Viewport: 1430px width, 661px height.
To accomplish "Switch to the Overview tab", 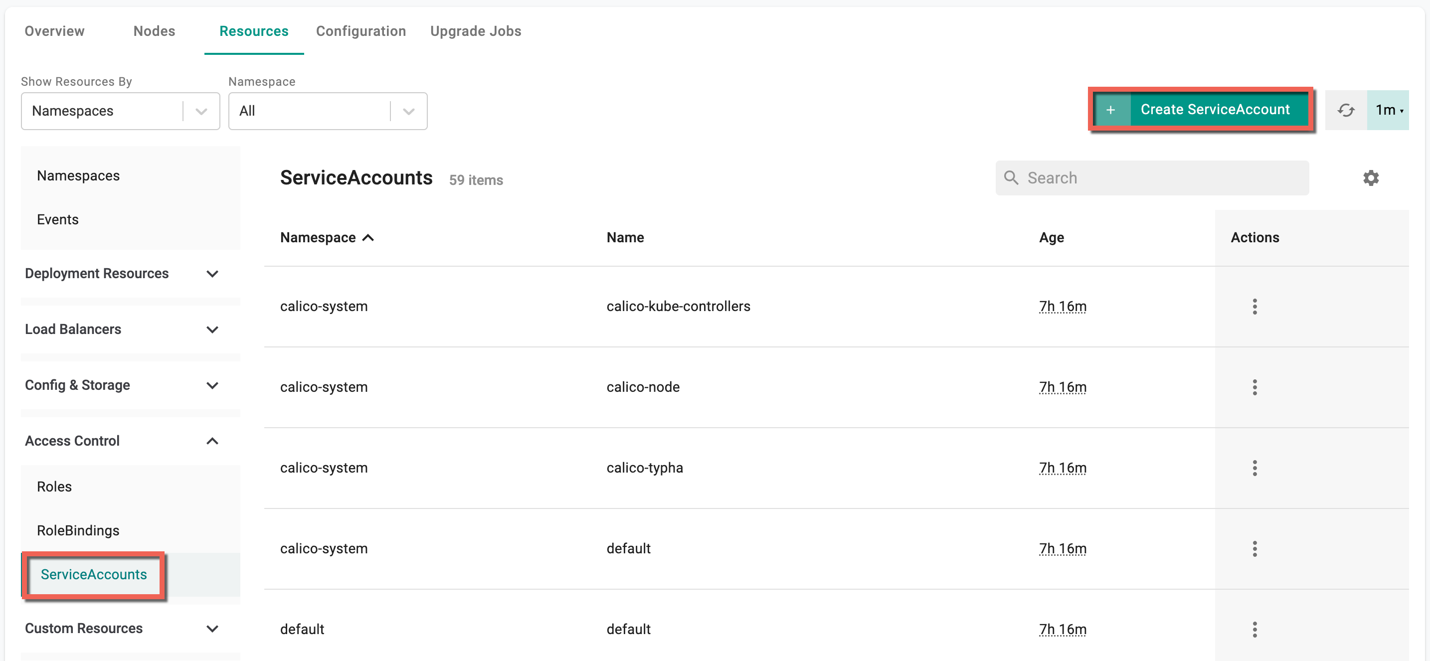I will (x=54, y=31).
